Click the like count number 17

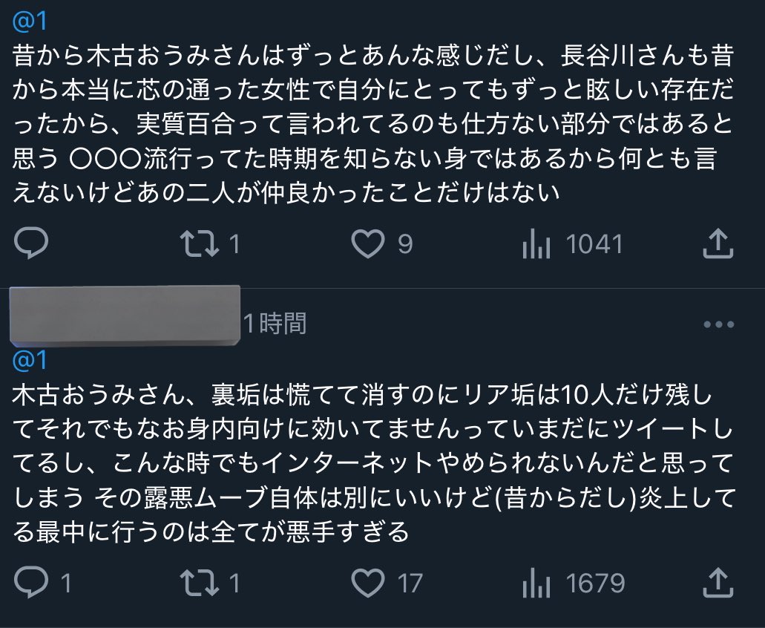(410, 583)
